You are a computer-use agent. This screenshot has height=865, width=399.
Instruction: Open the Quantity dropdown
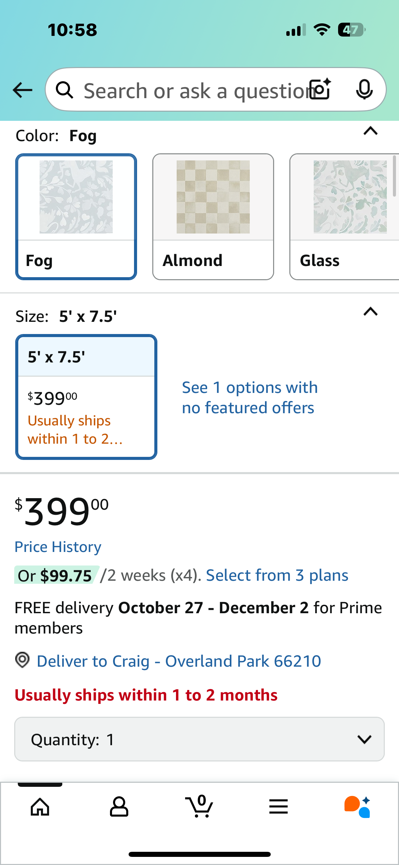coord(199,739)
